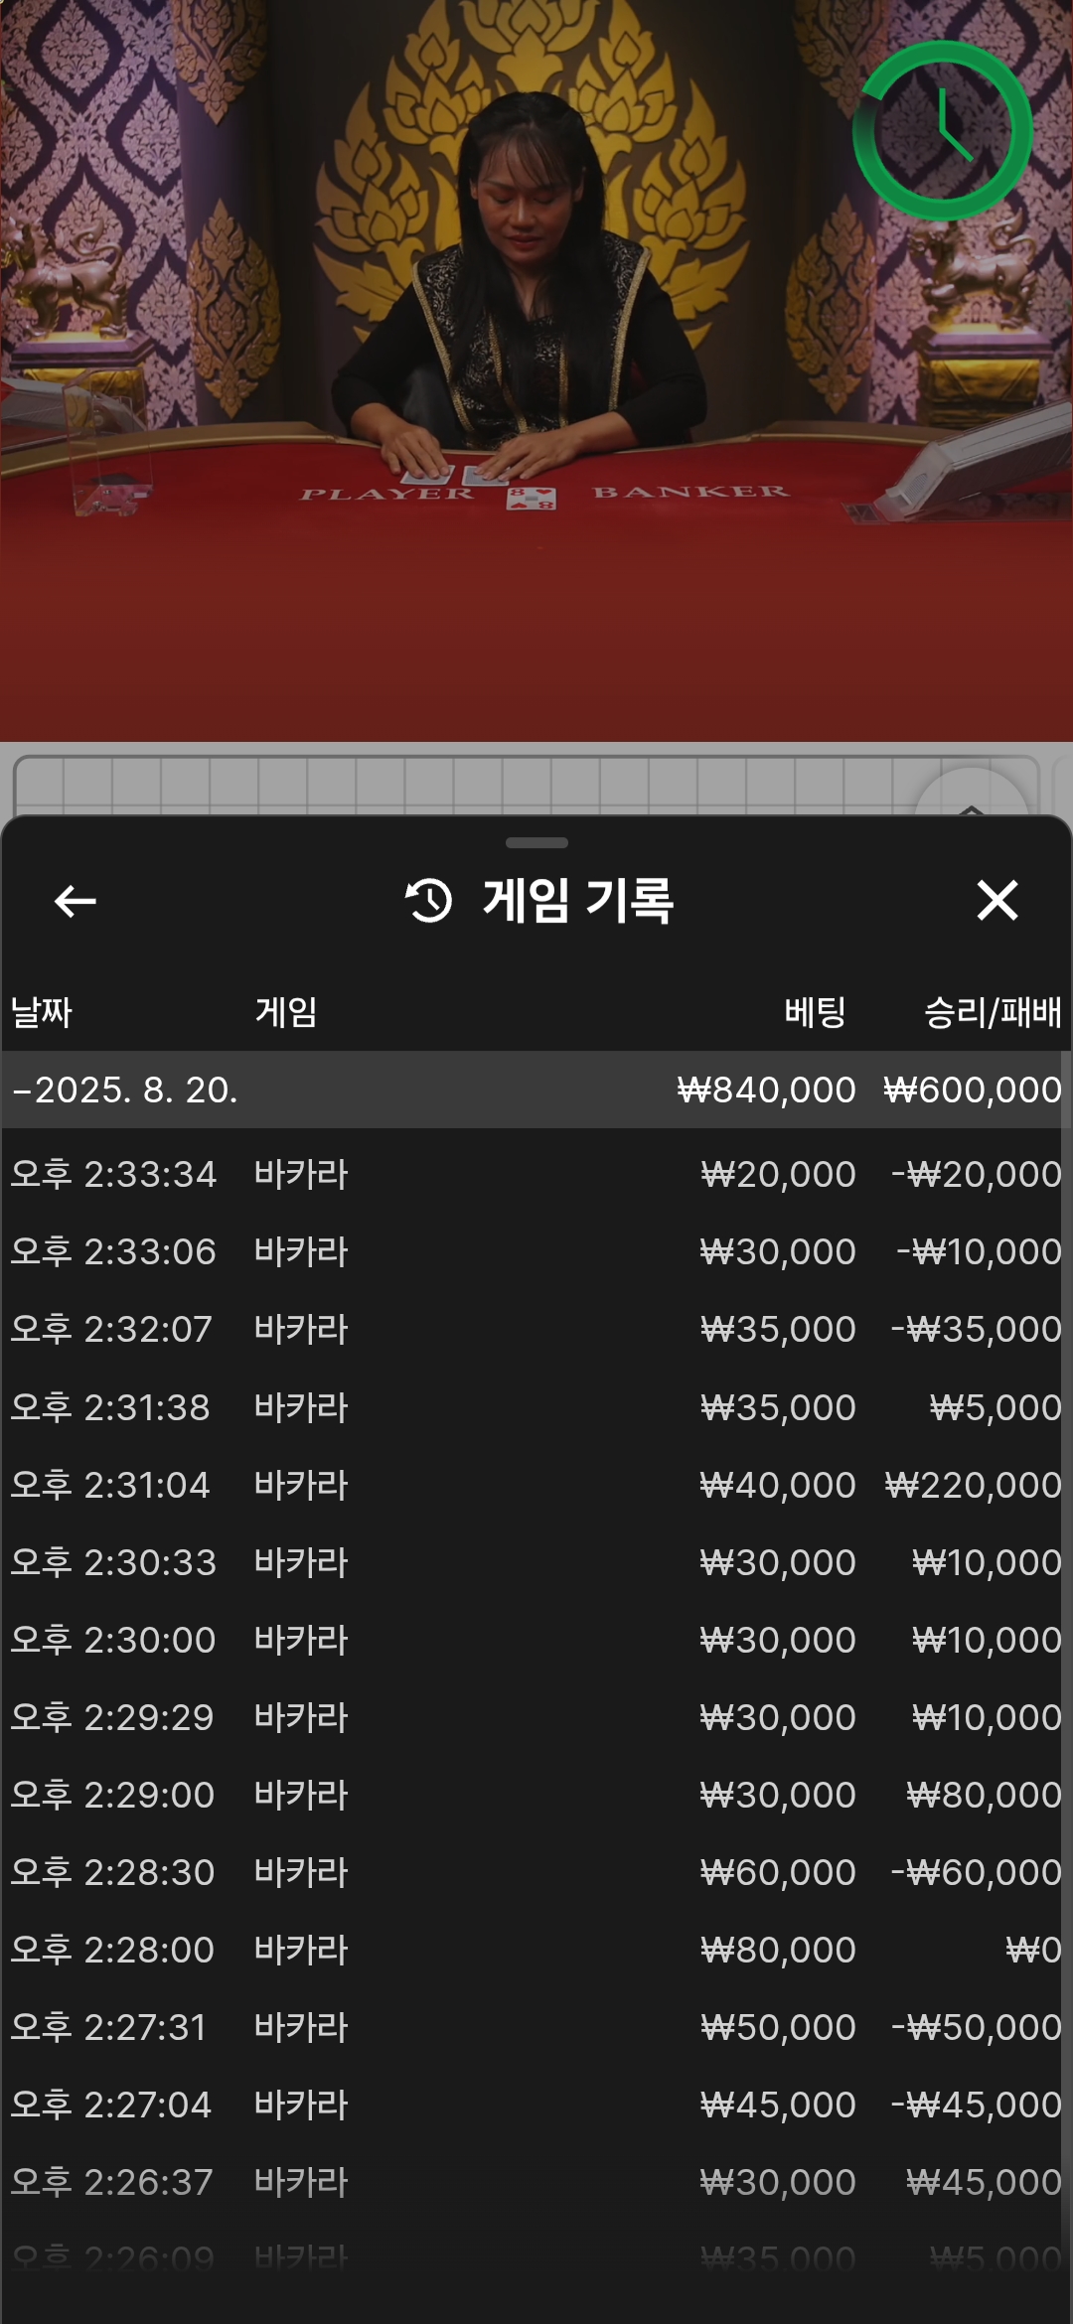Viewport: 1073px width, 2324px height.
Task: Open the 오후 2:31:04 record with ₩220,000 win
Action: pos(536,1485)
